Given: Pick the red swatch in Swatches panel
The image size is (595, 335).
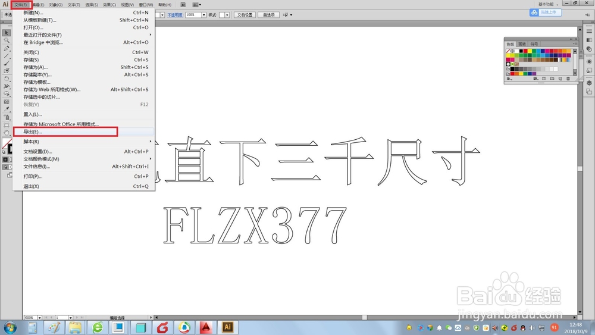Looking at the screenshot, I should 525,51.
